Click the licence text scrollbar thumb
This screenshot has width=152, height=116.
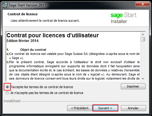(x=143, y=39)
